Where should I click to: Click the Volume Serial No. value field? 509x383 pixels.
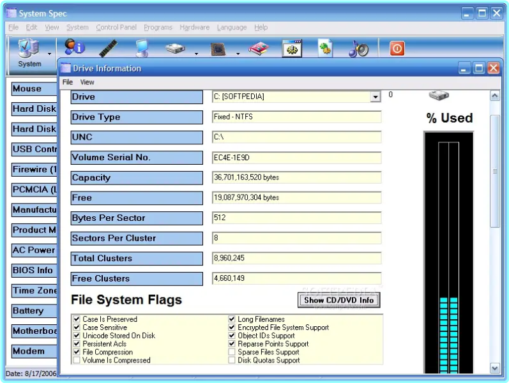tap(296, 158)
